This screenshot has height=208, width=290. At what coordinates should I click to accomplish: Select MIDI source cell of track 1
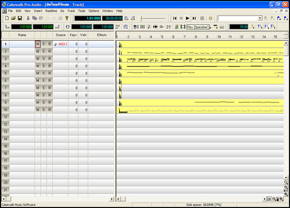click(61, 44)
